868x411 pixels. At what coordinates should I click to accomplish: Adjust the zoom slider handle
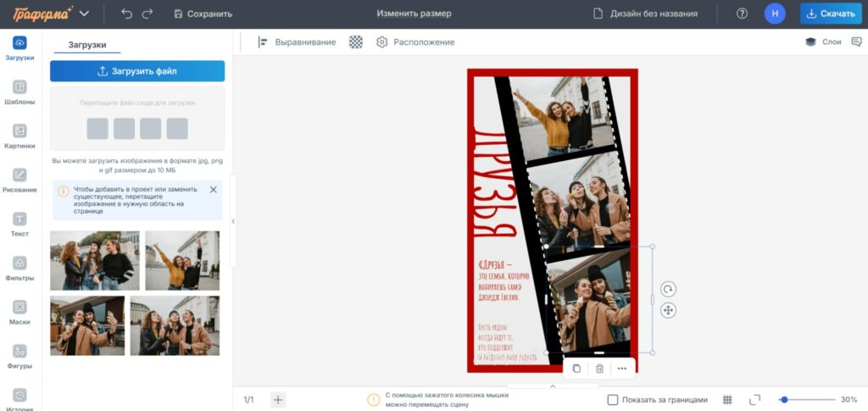click(784, 399)
